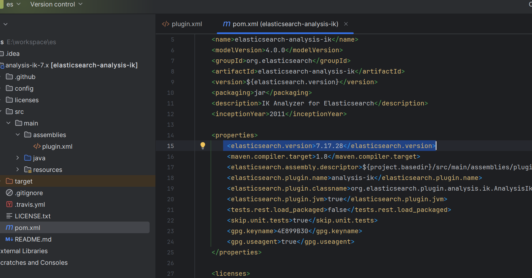Image resolution: width=532 pixels, height=278 pixels.
Task: Click the packaging jar line
Action: tap(261, 93)
